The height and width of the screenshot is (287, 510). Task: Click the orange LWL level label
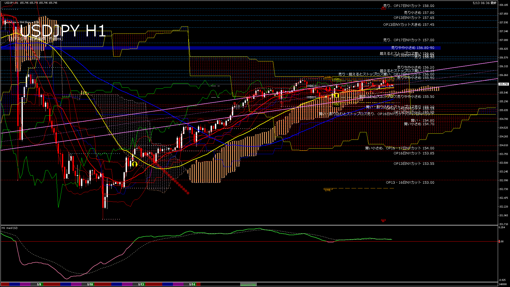328,190
